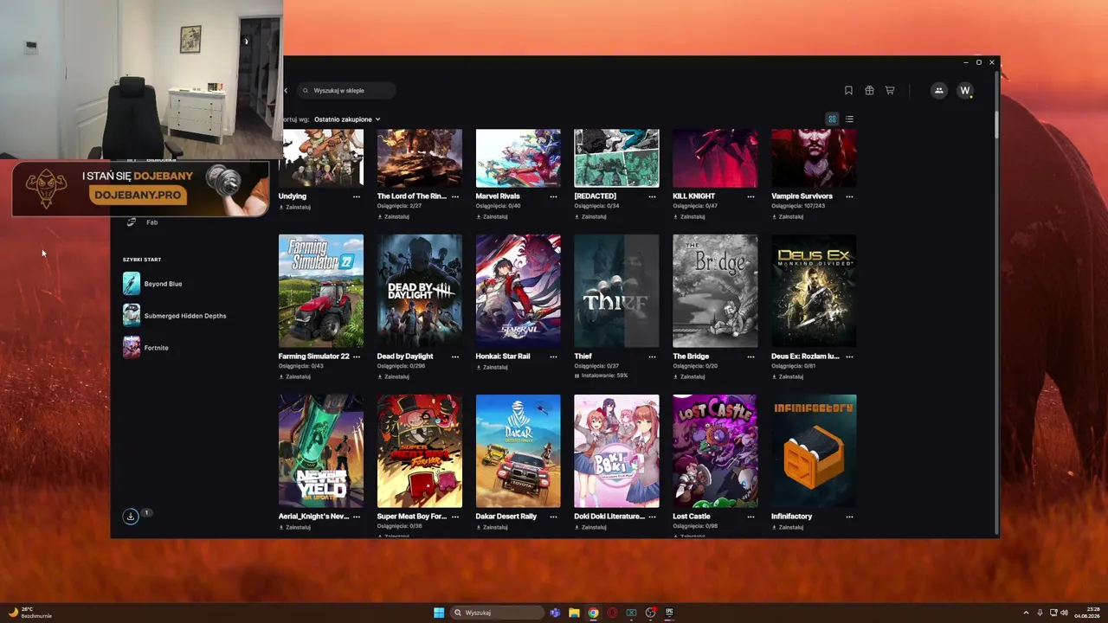Open the Never Yield cover art

point(321,451)
